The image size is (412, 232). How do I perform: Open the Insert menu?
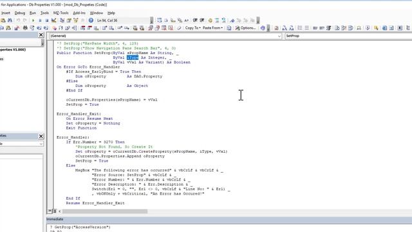coord(6,13)
